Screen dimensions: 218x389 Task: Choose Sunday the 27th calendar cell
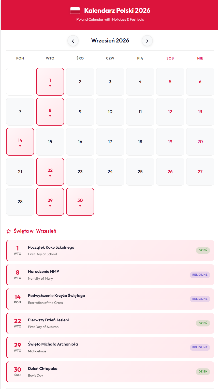(200, 172)
